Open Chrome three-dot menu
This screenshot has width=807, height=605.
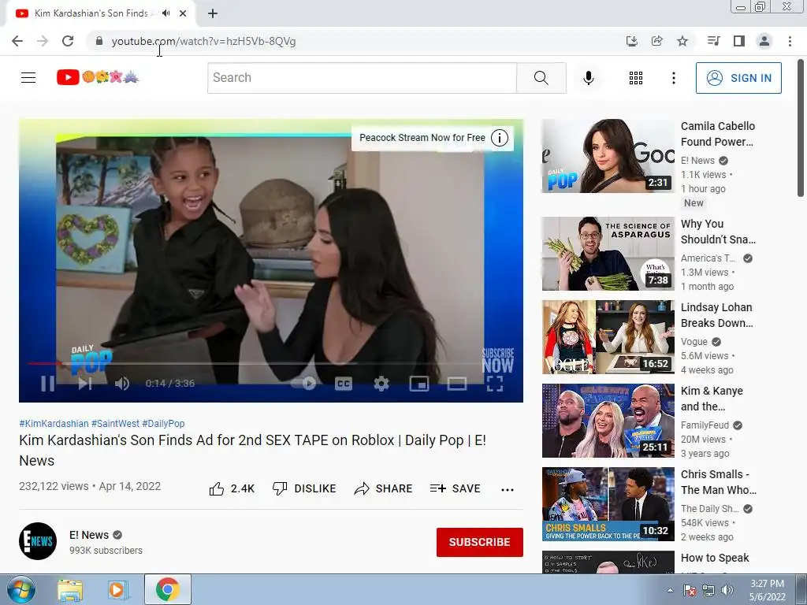pyautogui.click(x=790, y=41)
